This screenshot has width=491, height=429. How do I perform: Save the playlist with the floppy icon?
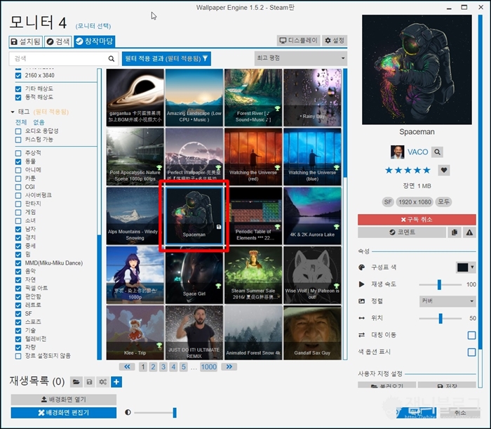coord(90,382)
